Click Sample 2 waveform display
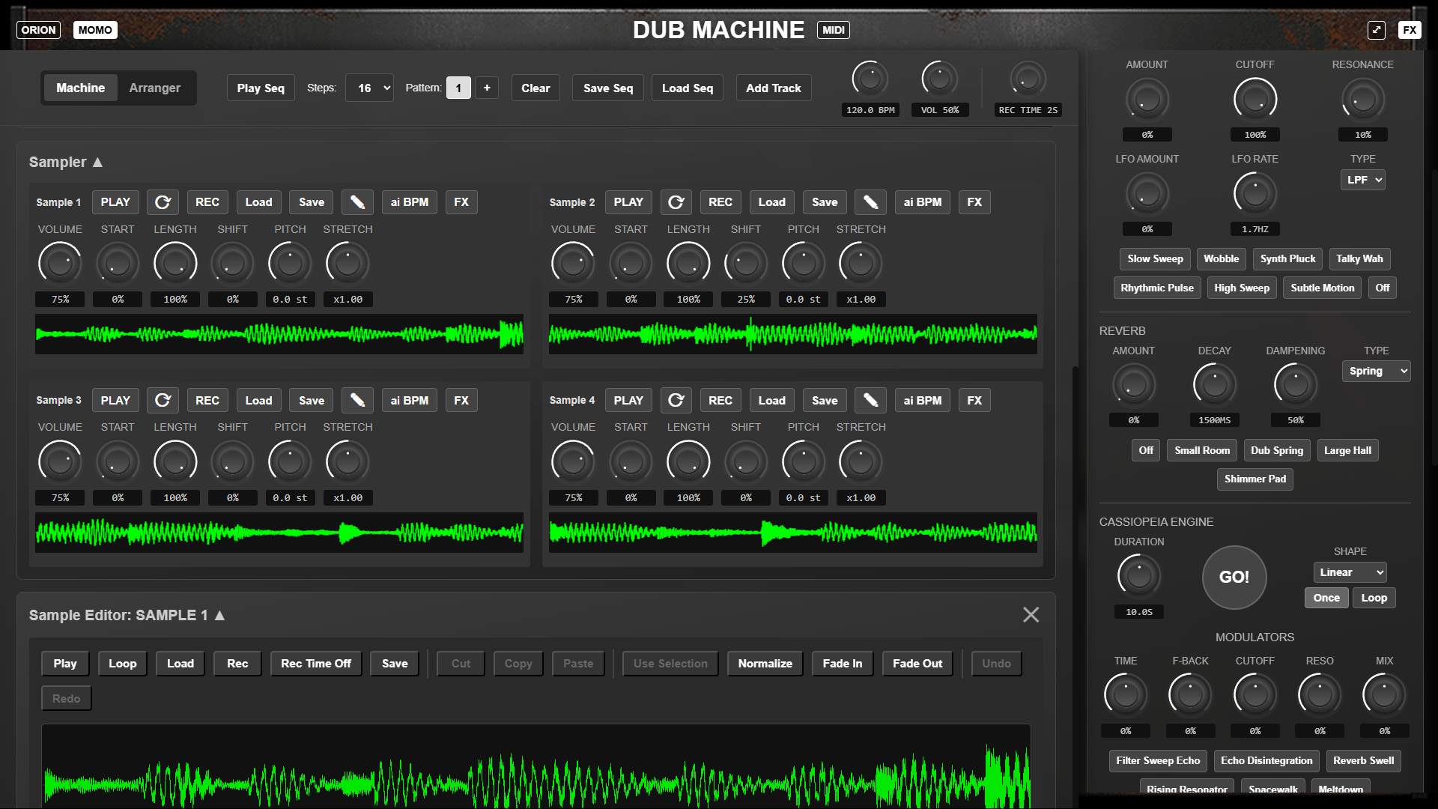The width and height of the screenshot is (1438, 809). pos(792,334)
